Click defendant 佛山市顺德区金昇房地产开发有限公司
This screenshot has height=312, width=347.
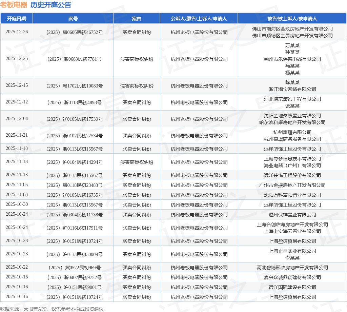tap(292, 36)
